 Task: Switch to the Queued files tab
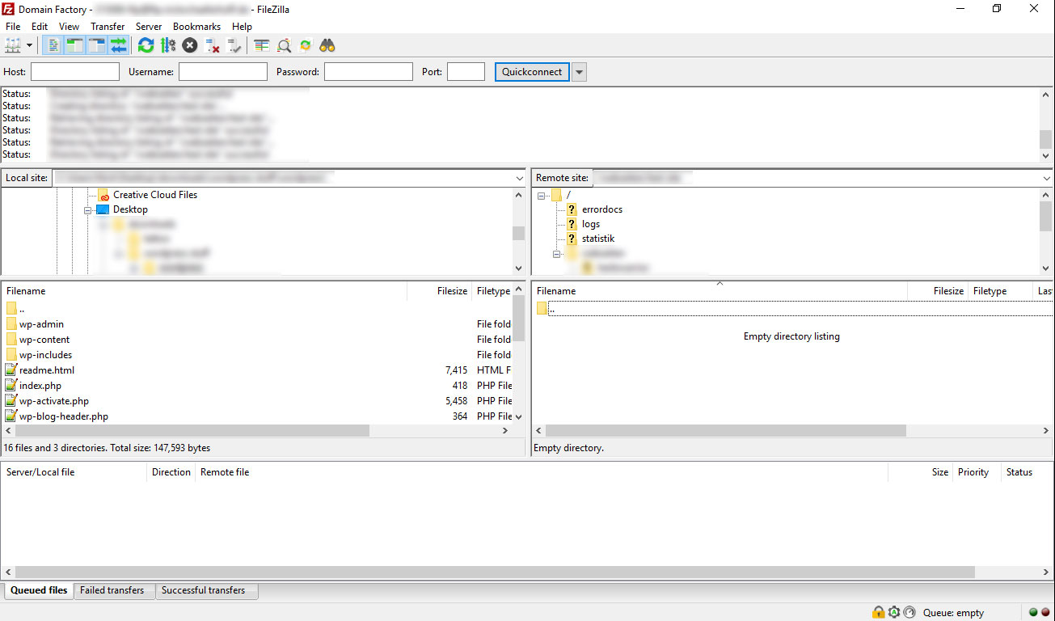tap(39, 591)
